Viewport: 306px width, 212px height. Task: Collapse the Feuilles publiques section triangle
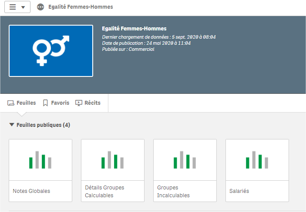click(12, 125)
